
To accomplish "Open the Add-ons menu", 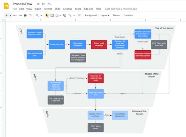I will 88,9.
